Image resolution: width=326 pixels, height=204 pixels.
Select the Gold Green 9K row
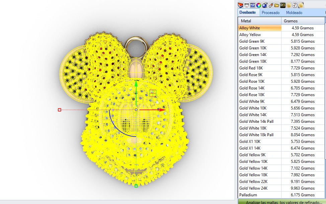click(281, 41)
